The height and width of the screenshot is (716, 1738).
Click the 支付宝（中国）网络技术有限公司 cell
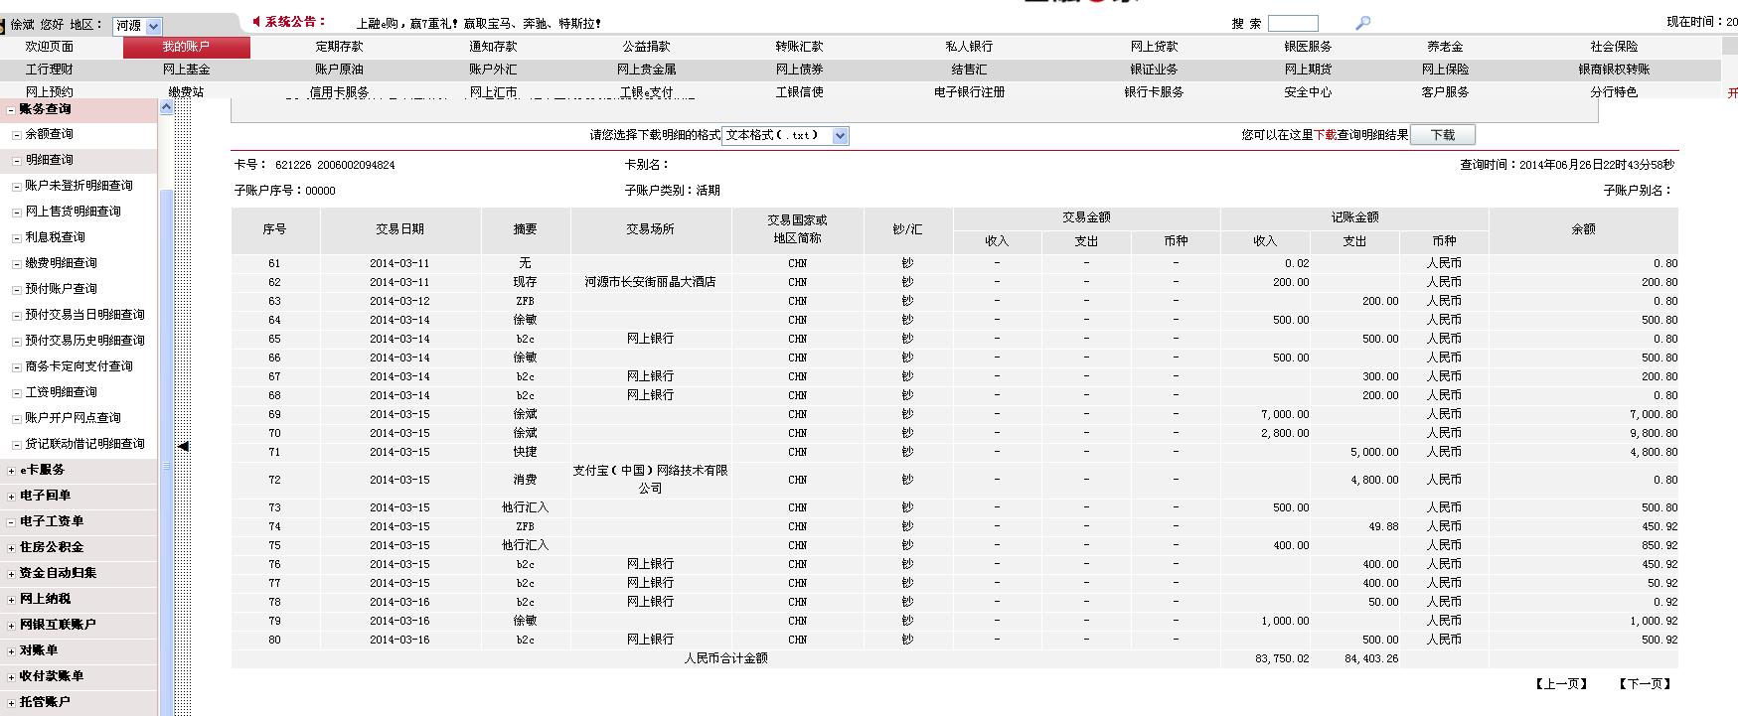[x=650, y=480]
